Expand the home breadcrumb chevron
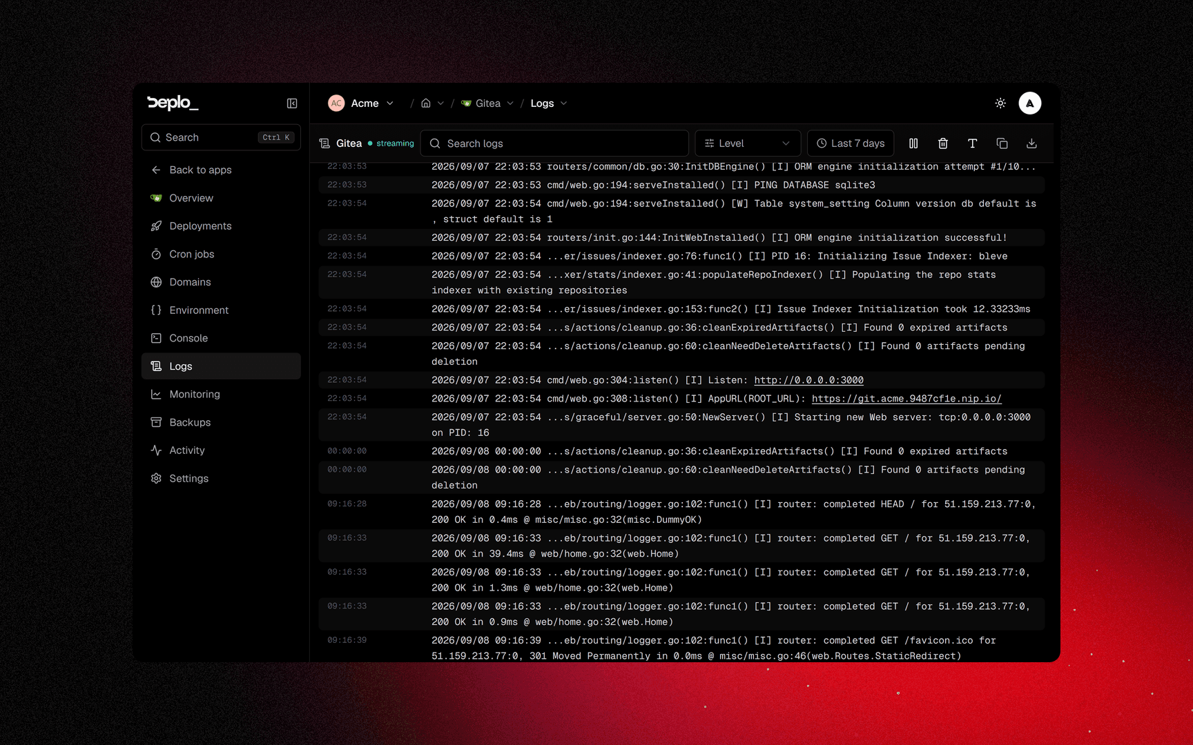The image size is (1193, 745). [x=440, y=103]
